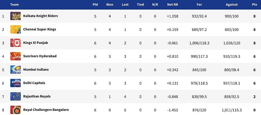Click the Mumbai Indians logo
This screenshot has height=115, width=261.
point(16,70)
